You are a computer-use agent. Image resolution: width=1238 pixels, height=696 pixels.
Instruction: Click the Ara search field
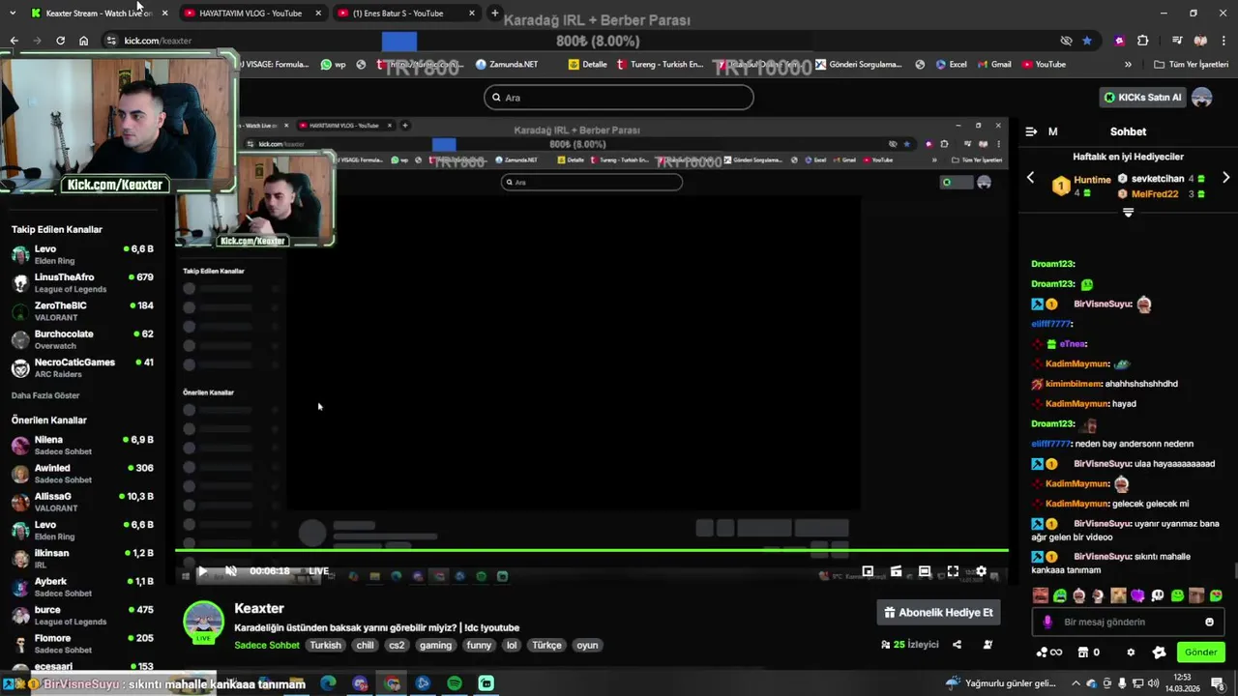(618, 98)
